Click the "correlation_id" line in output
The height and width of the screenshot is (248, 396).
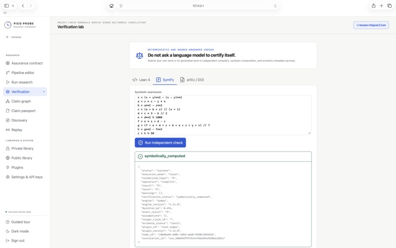[x=183, y=238]
